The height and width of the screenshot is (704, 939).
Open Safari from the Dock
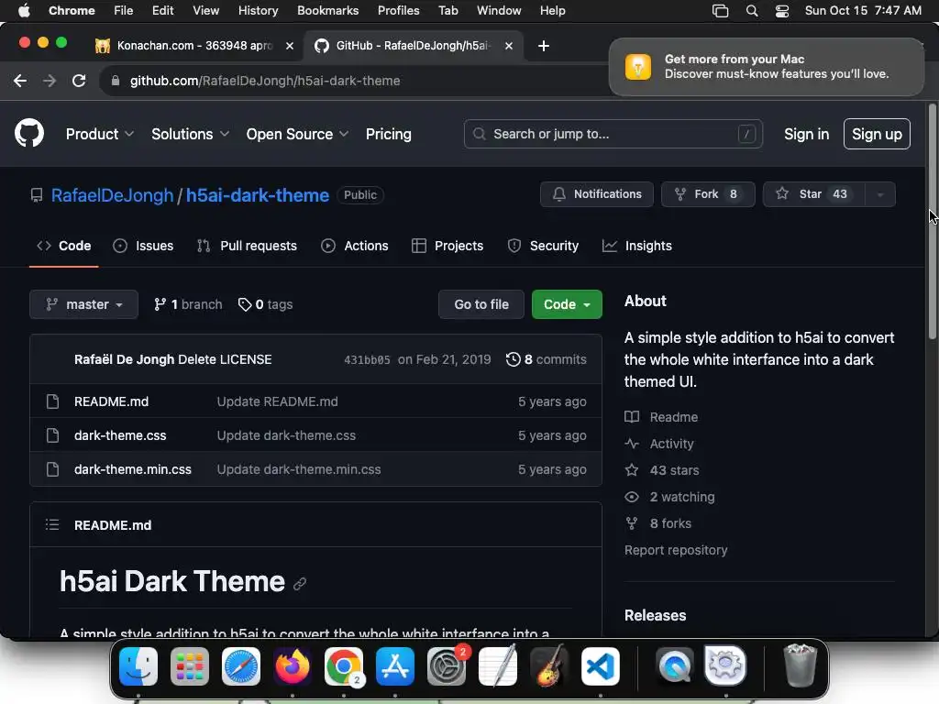[241, 666]
